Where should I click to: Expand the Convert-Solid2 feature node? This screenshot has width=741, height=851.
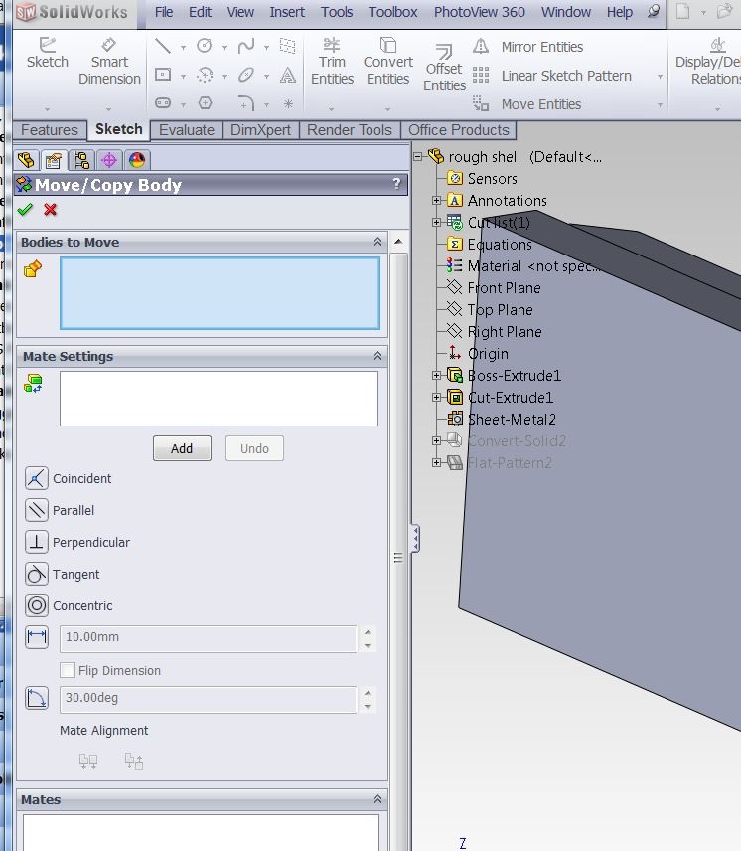[x=436, y=441]
